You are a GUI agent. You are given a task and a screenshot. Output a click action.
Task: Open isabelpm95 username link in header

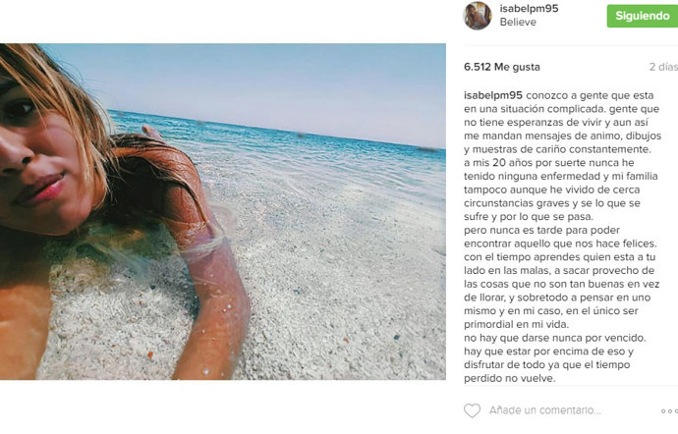click(529, 8)
